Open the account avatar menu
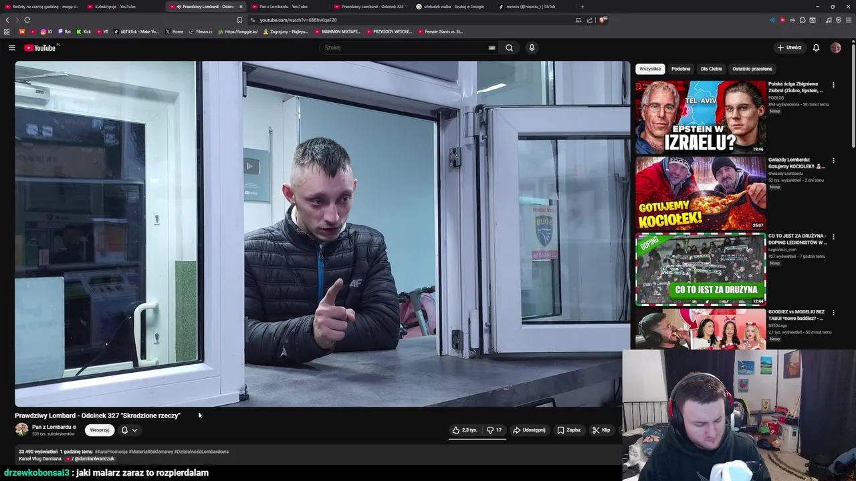856x481 pixels. point(835,47)
